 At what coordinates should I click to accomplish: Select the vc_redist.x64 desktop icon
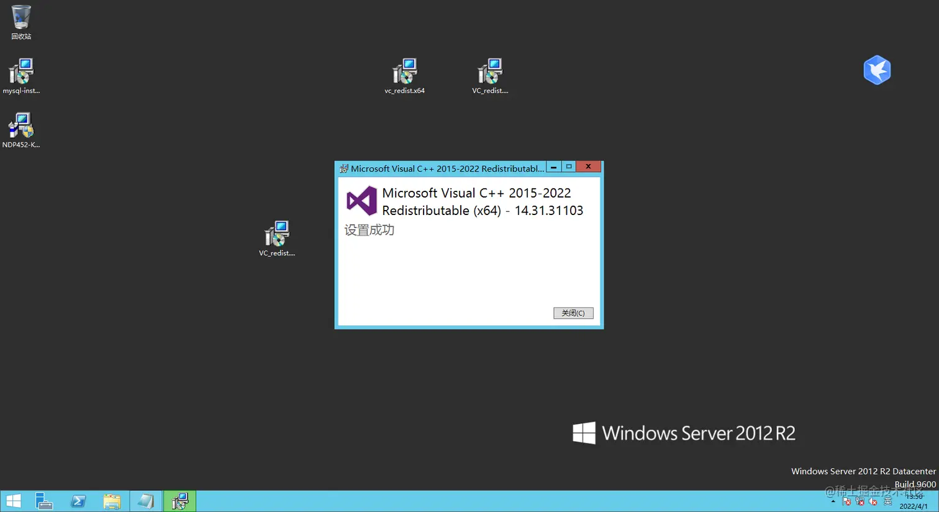(404, 76)
